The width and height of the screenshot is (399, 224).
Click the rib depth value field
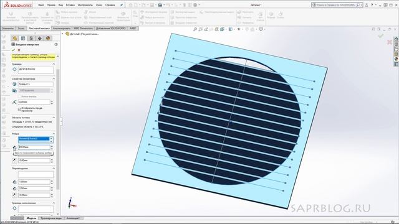(x=34, y=147)
